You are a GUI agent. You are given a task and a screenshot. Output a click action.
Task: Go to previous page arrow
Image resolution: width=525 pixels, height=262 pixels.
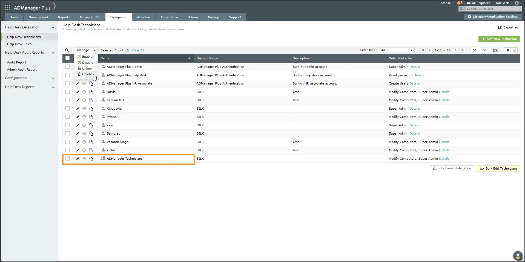[x=430, y=50]
